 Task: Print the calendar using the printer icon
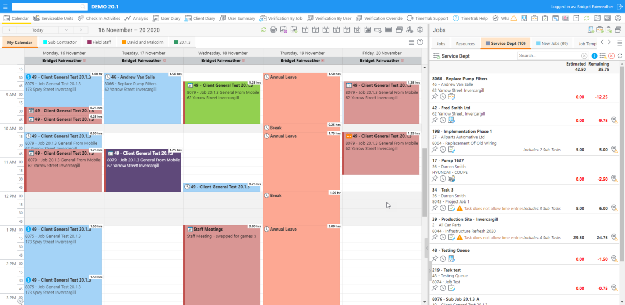(x=273, y=30)
